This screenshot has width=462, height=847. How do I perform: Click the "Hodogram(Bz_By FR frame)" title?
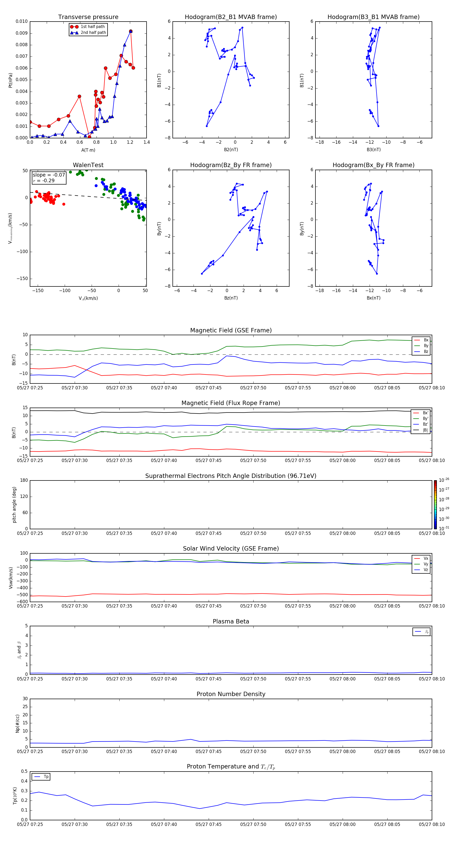[x=231, y=165]
